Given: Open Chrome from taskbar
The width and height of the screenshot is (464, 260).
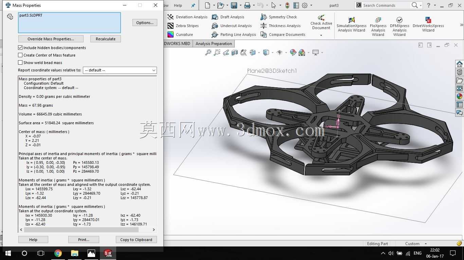Looking at the screenshot, I should coord(58,253).
